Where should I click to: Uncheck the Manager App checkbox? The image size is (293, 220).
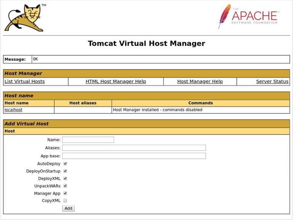coord(65,193)
